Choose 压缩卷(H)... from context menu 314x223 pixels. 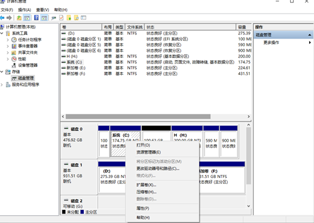[146, 192]
